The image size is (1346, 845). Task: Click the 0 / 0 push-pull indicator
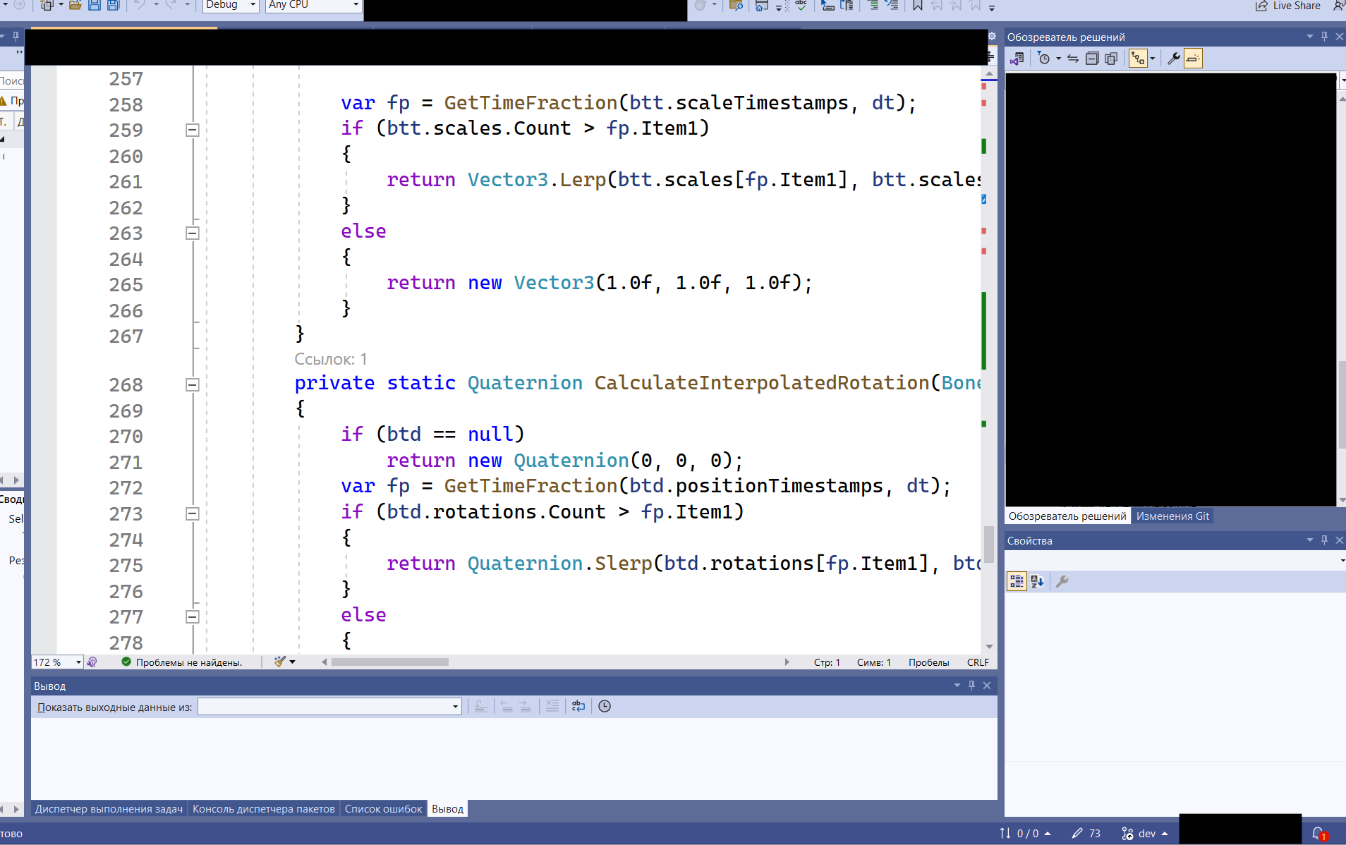(1025, 834)
